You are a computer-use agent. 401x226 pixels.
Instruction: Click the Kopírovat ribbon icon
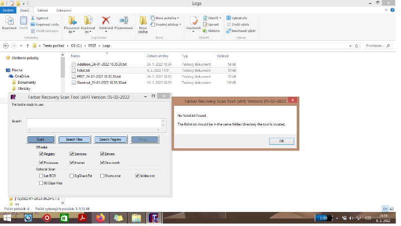point(9,23)
